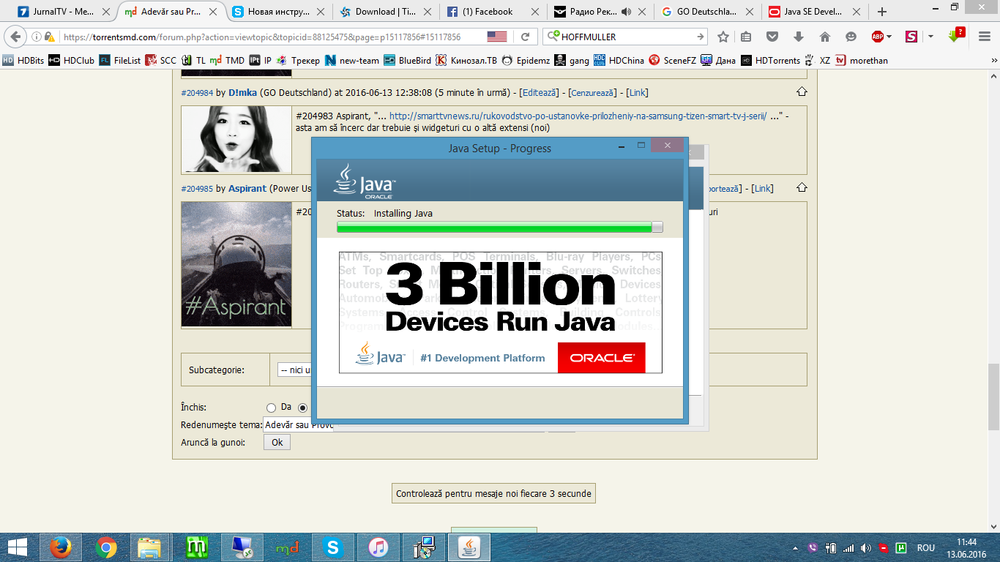Open Skype from the taskbar
Image resolution: width=1000 pixels, height=562 pixels.
tap(333, 547)
